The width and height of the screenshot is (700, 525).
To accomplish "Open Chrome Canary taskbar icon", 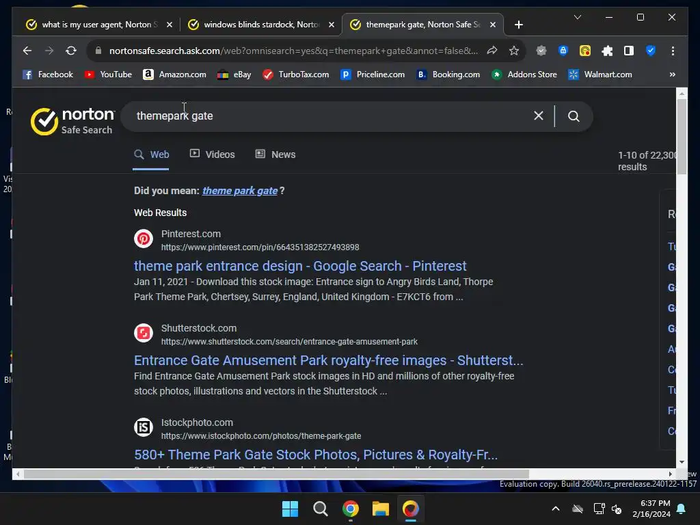I will (x=411, y=509).
